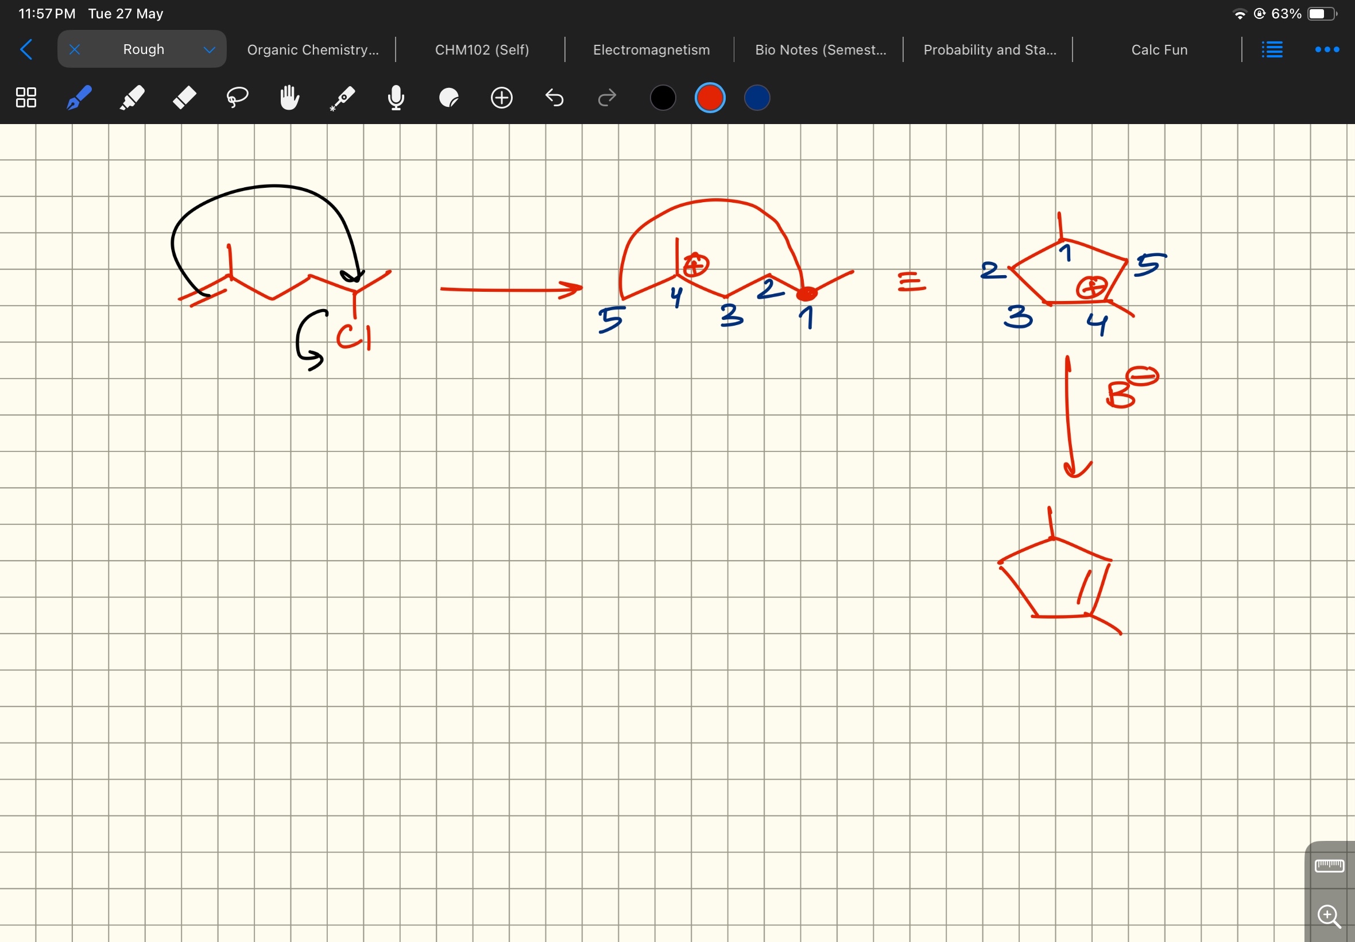
Task: Close the Rough tab
Action: click(74, 49)
